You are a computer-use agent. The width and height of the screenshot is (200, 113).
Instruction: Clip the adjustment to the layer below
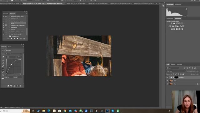click(8, 86)
